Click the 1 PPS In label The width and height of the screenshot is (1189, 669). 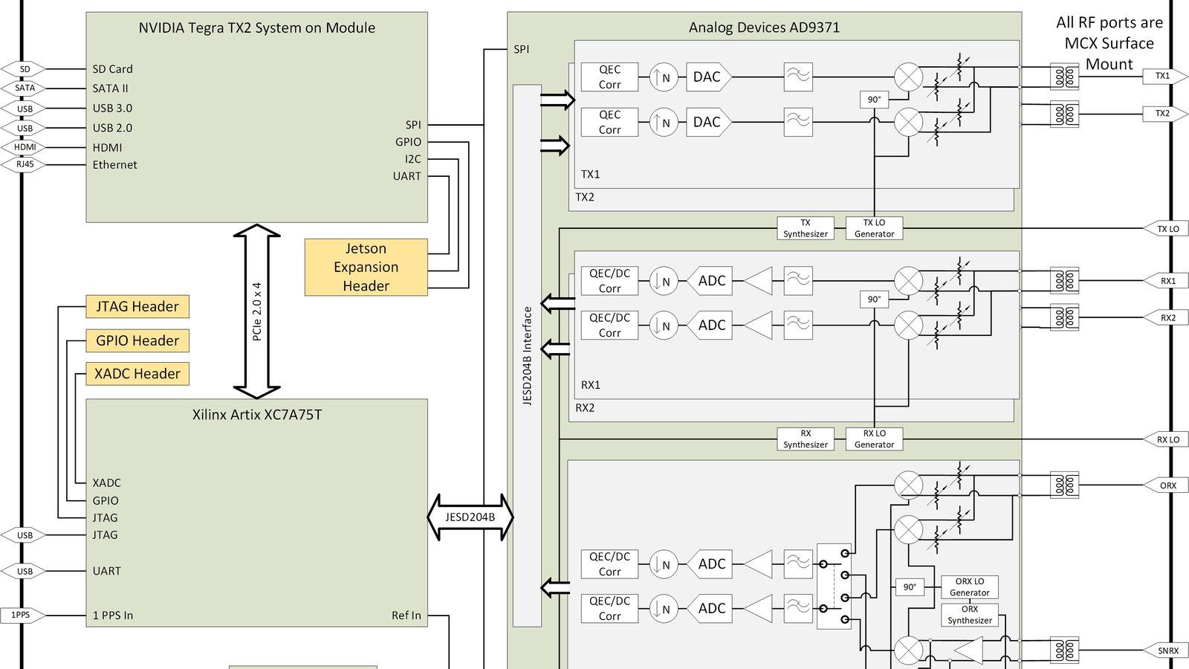point(113,615)
